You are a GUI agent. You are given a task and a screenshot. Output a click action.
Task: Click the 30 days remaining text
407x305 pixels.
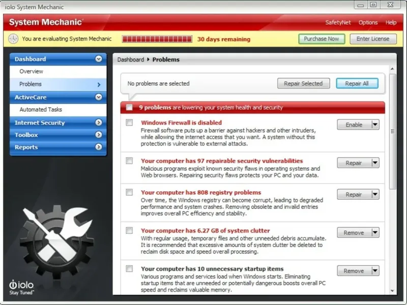click(224, 39)
